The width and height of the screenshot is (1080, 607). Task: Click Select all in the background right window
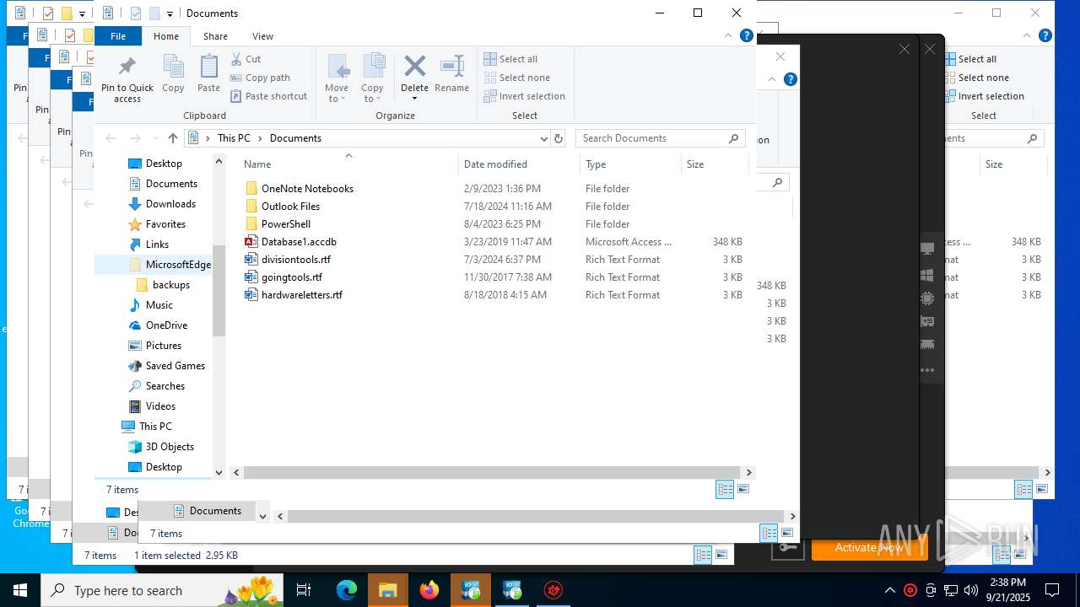[977, 59]
